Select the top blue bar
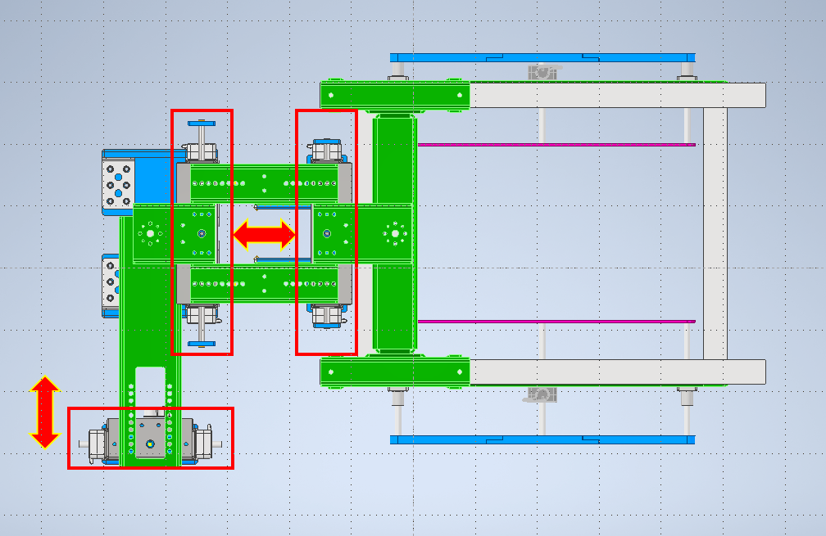826x536 pixels. tap(542, 58)
